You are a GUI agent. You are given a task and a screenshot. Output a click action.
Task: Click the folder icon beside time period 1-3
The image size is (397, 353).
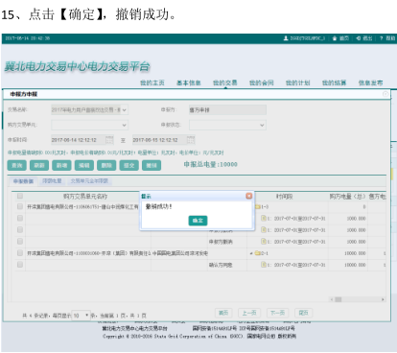coord(258,207)
